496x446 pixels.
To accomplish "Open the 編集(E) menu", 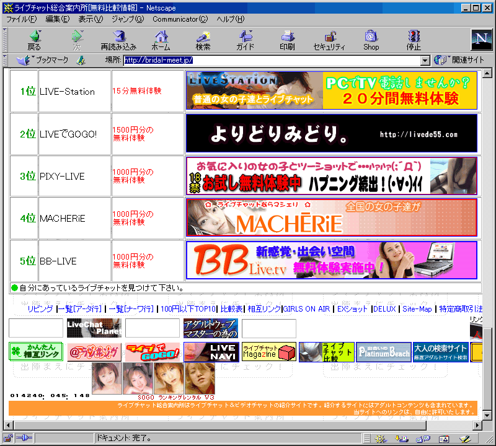I will 58,19.
